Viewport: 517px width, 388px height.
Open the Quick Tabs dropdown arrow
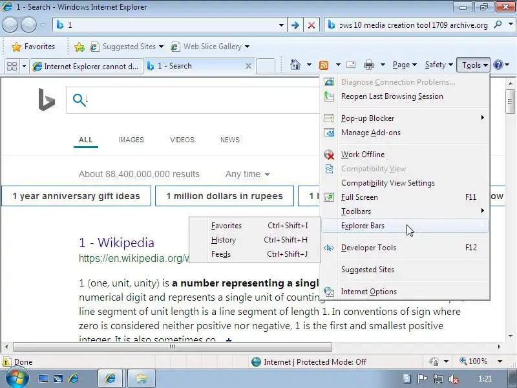[24, 67]
